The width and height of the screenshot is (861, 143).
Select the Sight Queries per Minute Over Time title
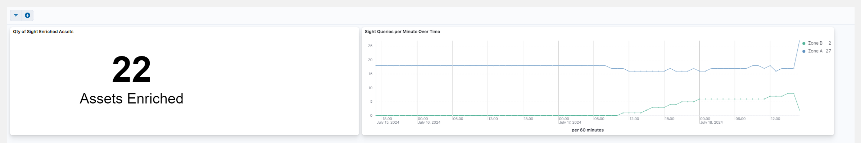[402, 32]
